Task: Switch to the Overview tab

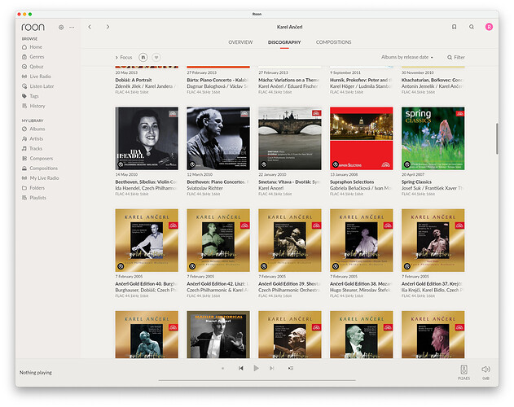Action: pyautogui.click(x=240, y=42)
